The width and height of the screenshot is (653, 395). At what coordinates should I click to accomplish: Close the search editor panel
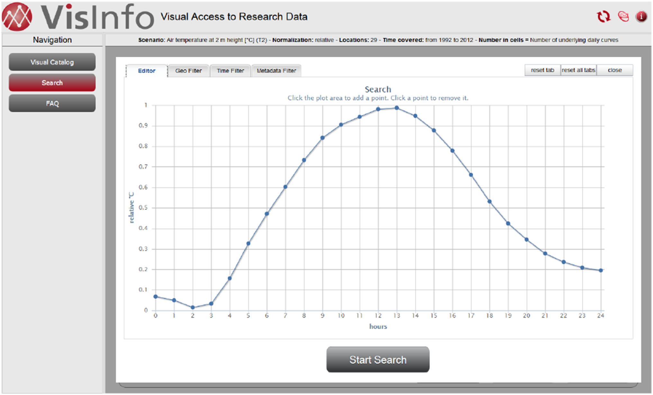click(614, 70)
